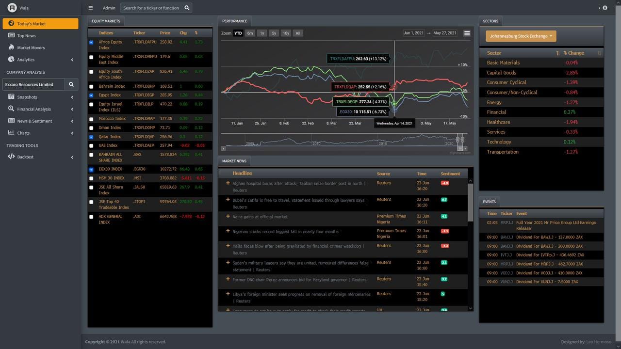Expand the News & Sentiment submenu arrow
Viewport: 621px width, 349px height.
click(72, 121)
